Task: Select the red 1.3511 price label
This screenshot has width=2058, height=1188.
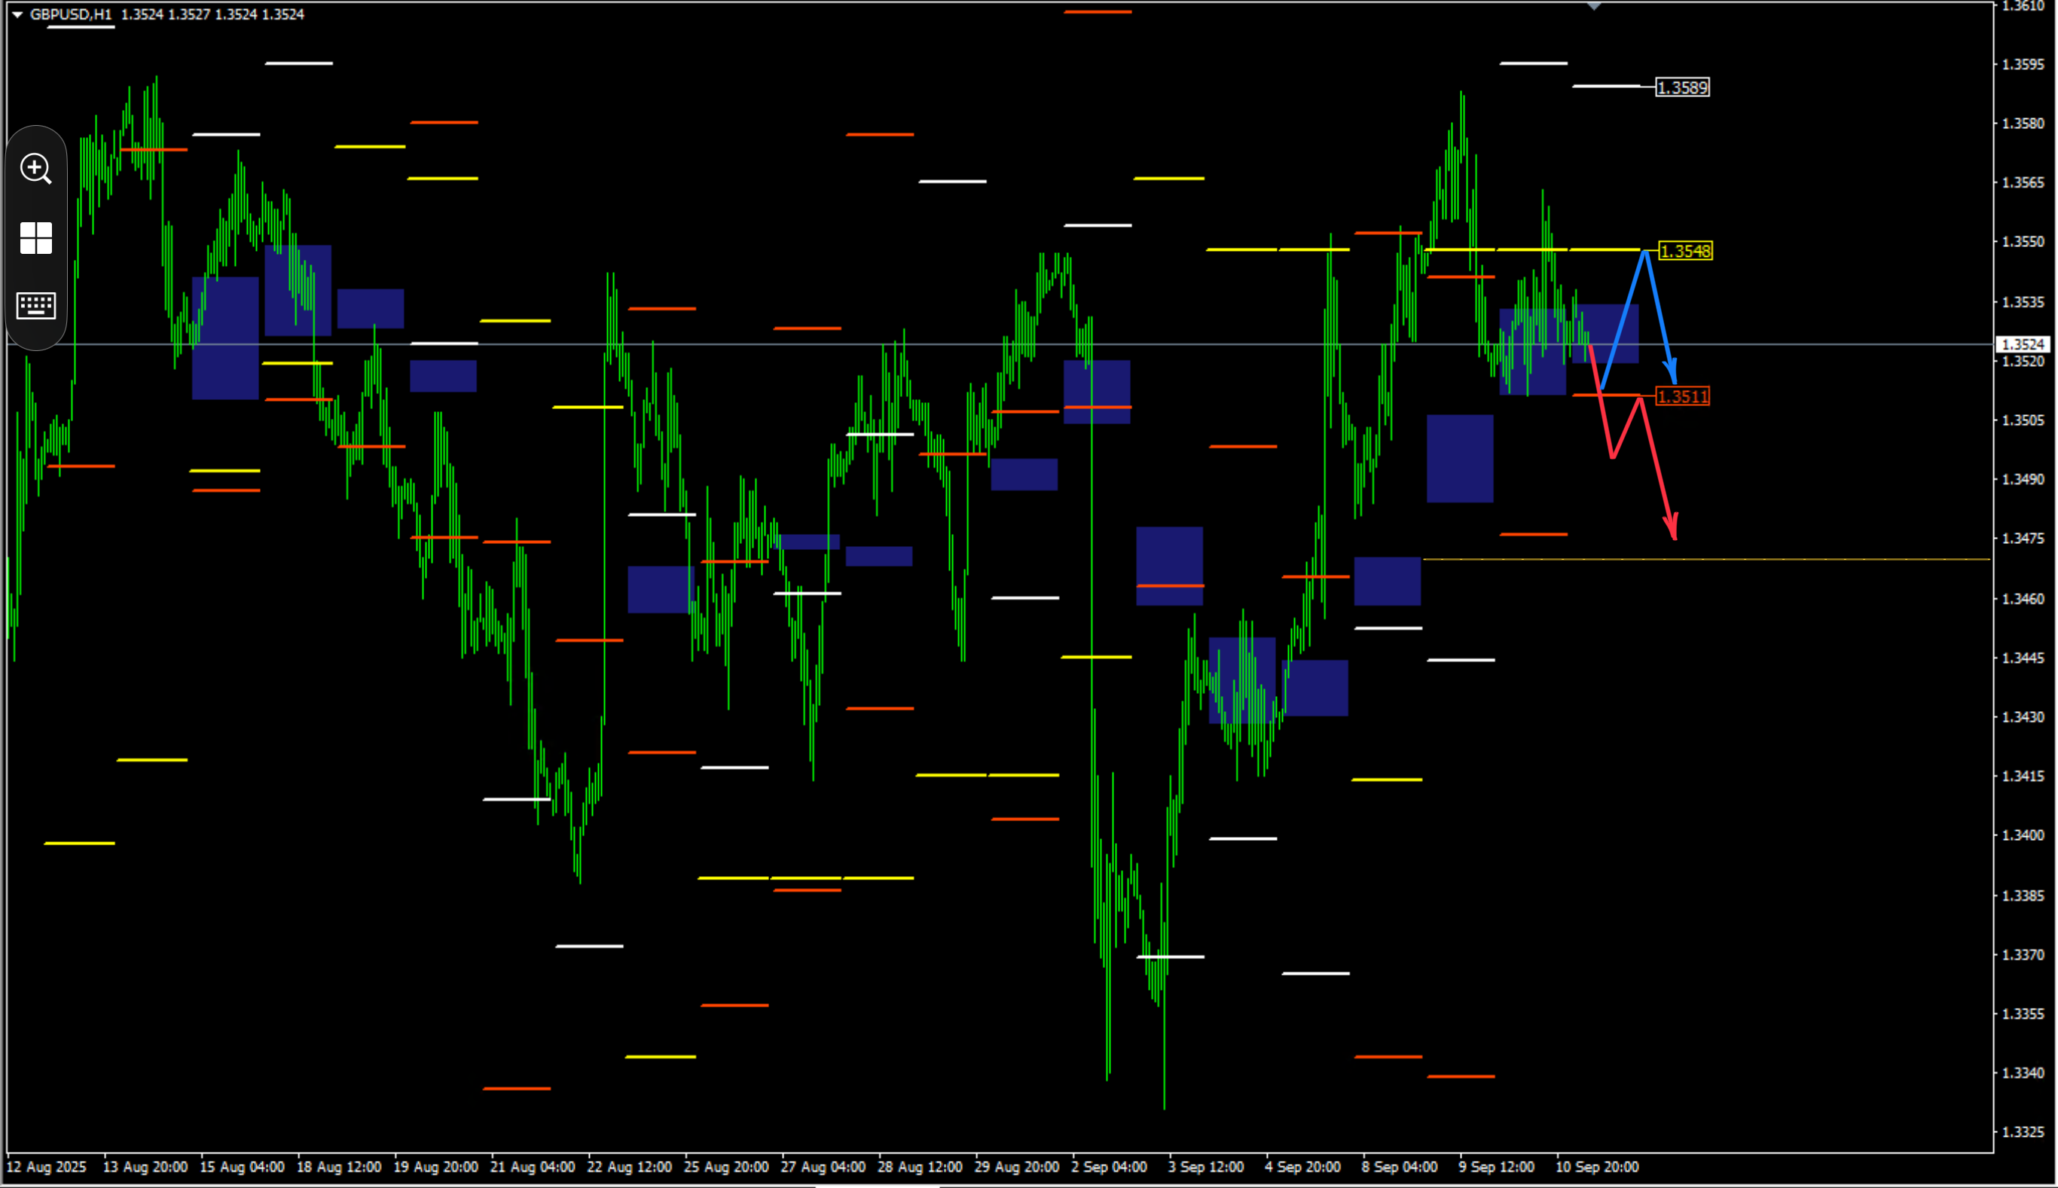Action: [1683, 396]
